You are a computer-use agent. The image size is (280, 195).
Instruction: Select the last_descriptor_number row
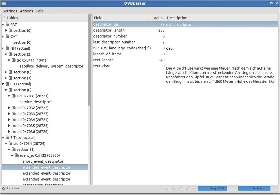click(185, 42)
